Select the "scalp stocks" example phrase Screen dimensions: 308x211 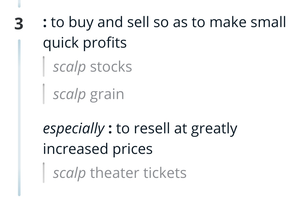point(92,67)
